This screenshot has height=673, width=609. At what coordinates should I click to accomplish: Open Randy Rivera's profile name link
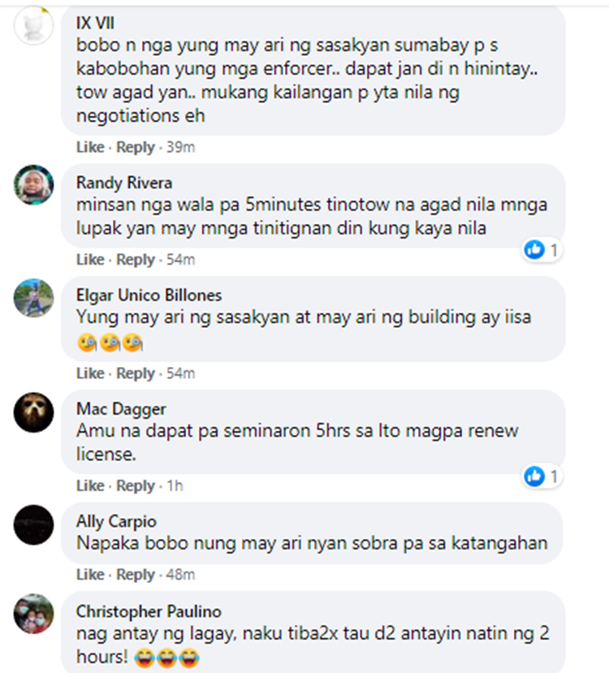(x=124, y=183)
